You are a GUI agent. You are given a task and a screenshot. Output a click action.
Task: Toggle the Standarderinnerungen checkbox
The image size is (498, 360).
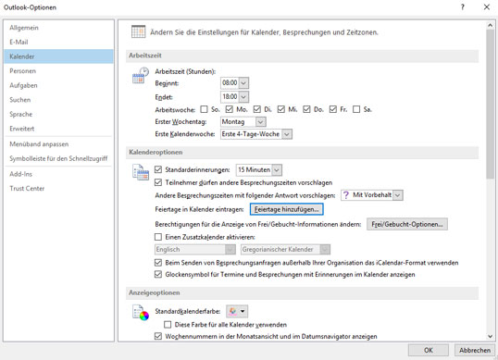pos(158,169)
